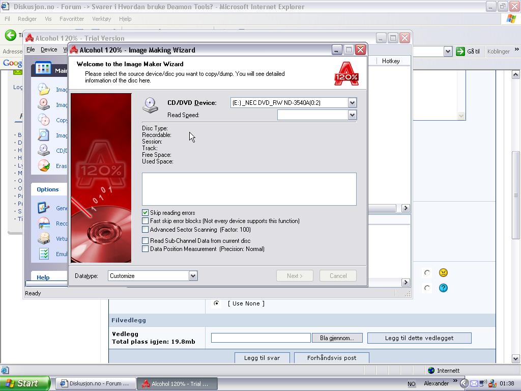Expand the taskbar language bar chevron
Screen dimensions: 521x391
coord(455,381)
